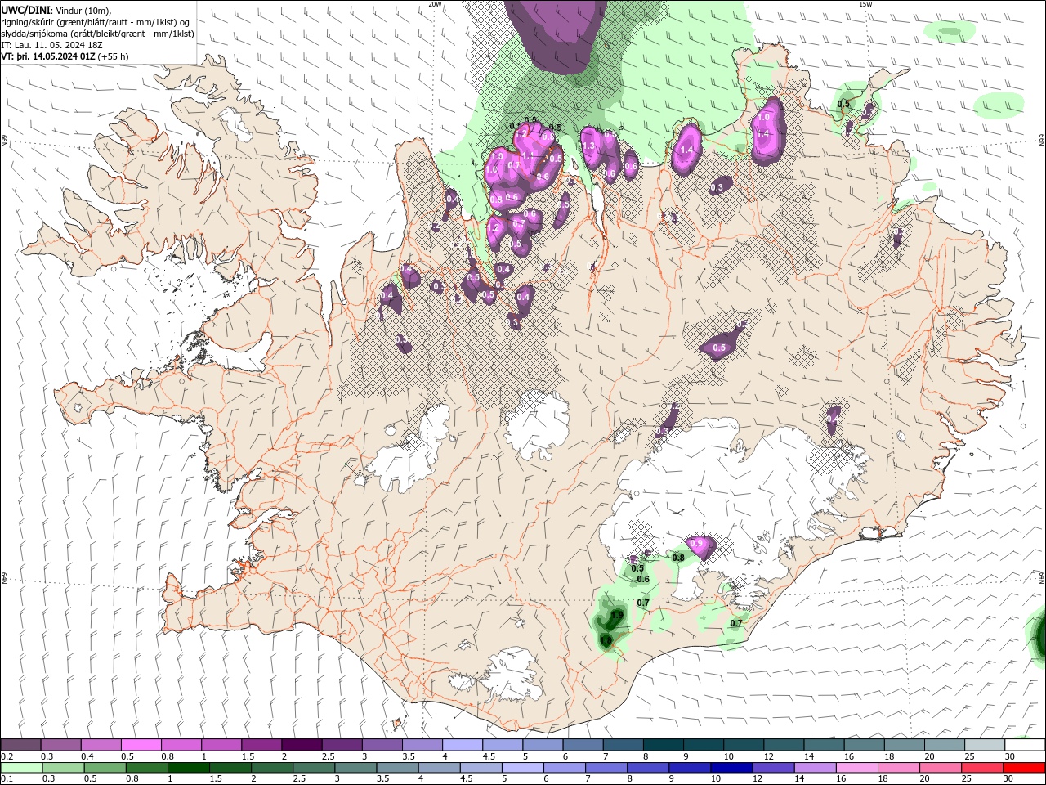Pick the dark teal snow swatch labelled 8
Screen dimensions: 1046x785
(664, 745)
